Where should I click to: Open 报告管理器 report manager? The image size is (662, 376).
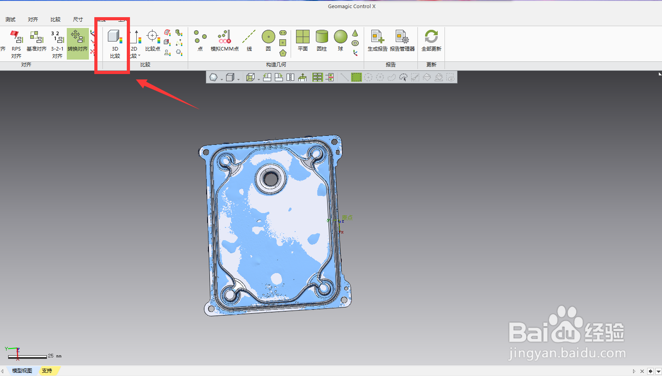pyautogui.click(x=402, y=41)
